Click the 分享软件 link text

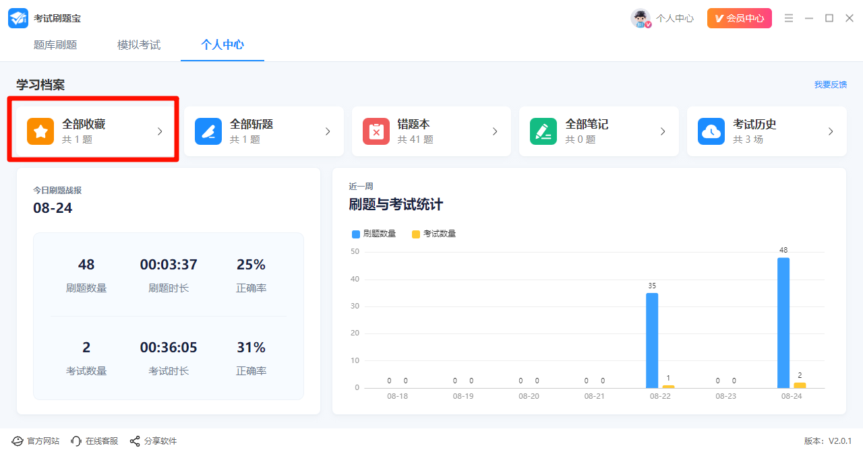point(160,441)
